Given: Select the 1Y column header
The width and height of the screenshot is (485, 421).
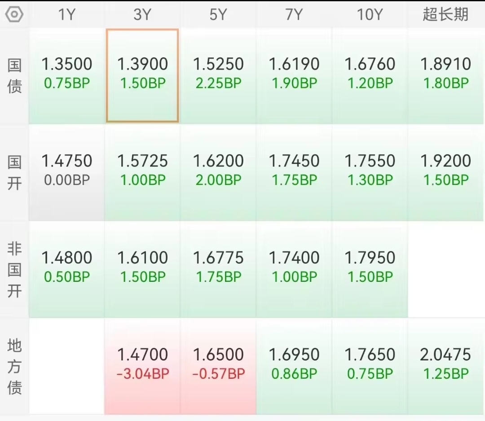Looking at the screenshot, I should (x=67, y=14).
